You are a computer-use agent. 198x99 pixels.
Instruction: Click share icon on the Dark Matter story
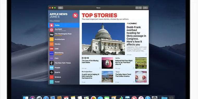pos(100,68)
